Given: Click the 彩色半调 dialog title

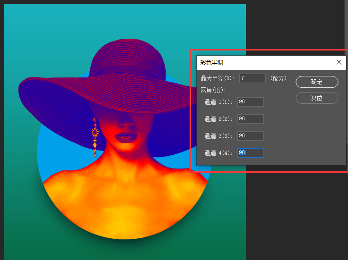Looking at the screenshot, I should [x=212, y=63].
